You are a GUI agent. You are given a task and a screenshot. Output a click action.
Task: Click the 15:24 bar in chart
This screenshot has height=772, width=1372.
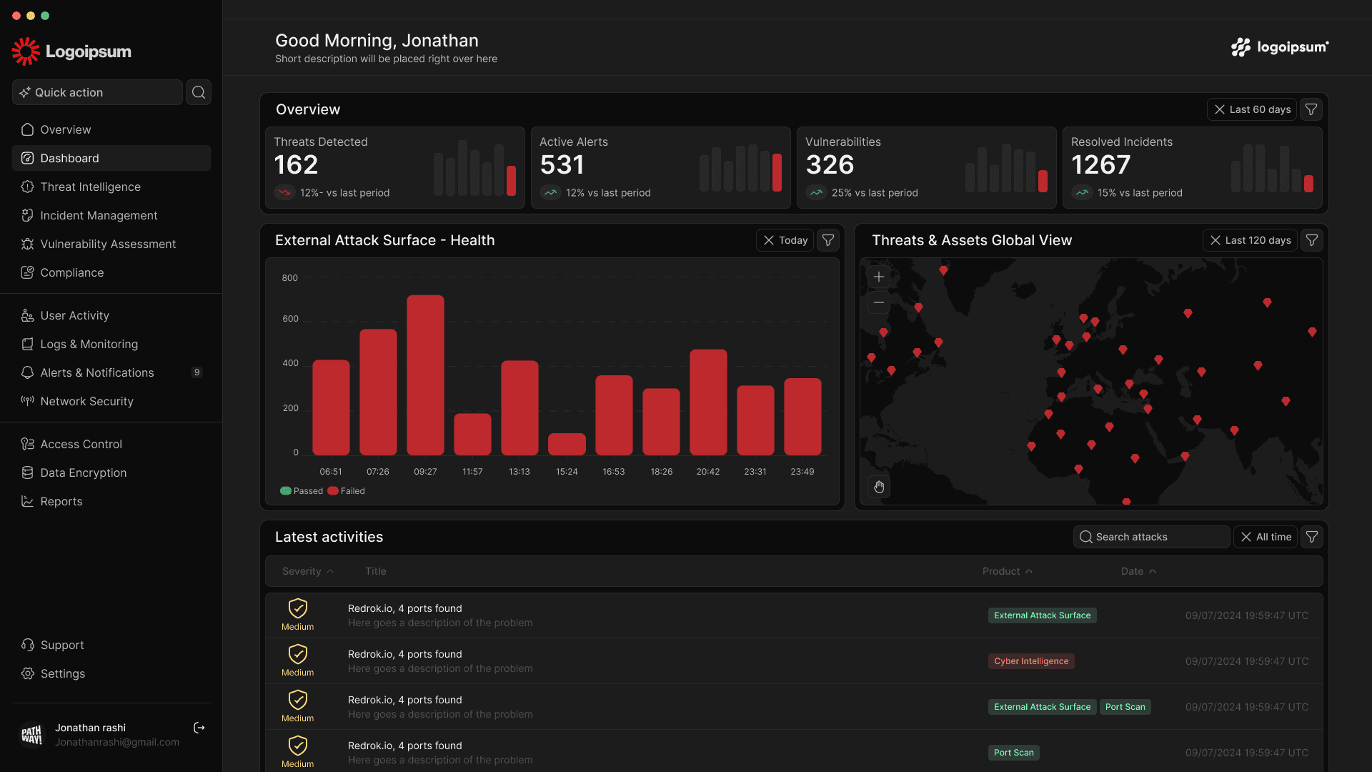pos(567,444)
